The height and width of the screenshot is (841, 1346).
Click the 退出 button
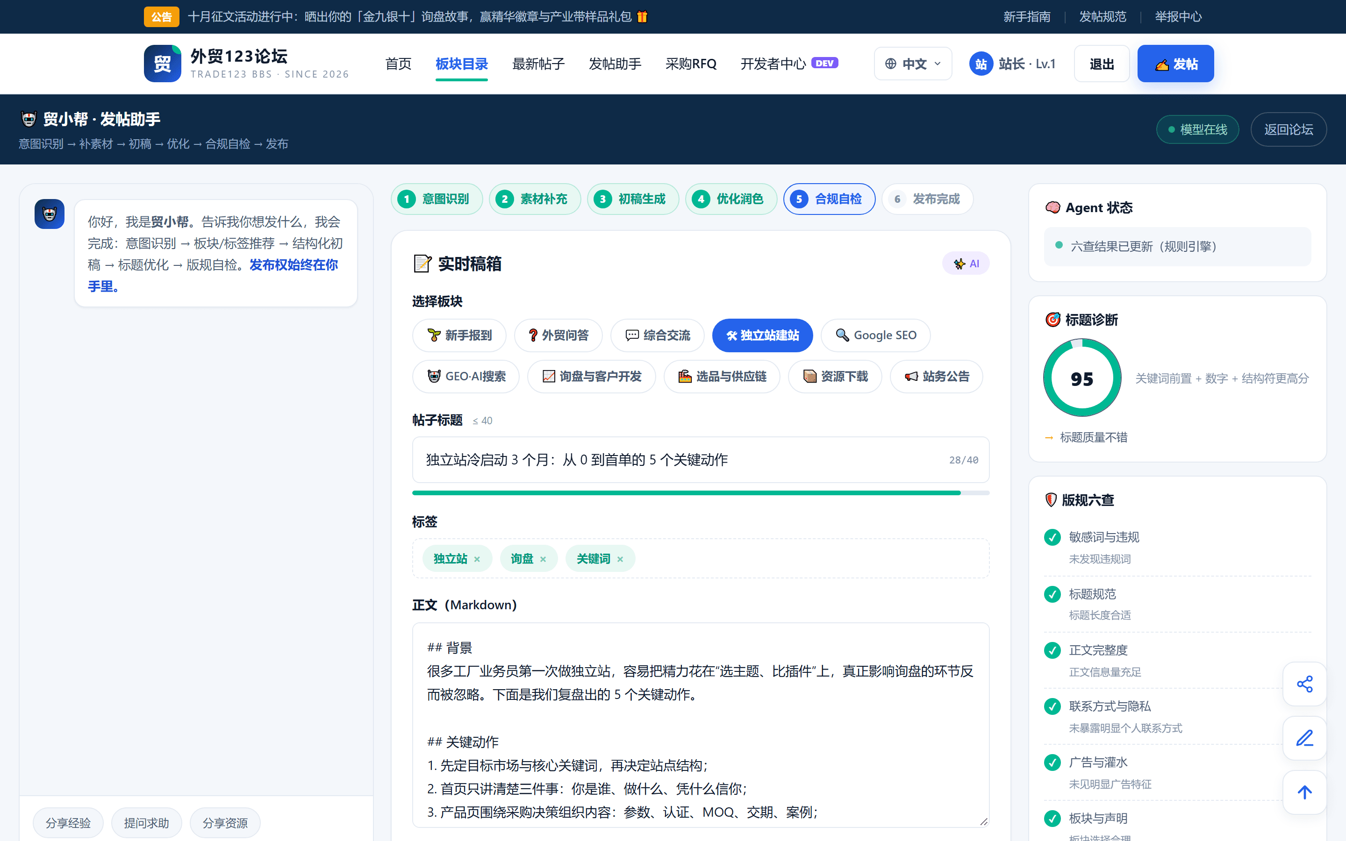click(1101, 64)
